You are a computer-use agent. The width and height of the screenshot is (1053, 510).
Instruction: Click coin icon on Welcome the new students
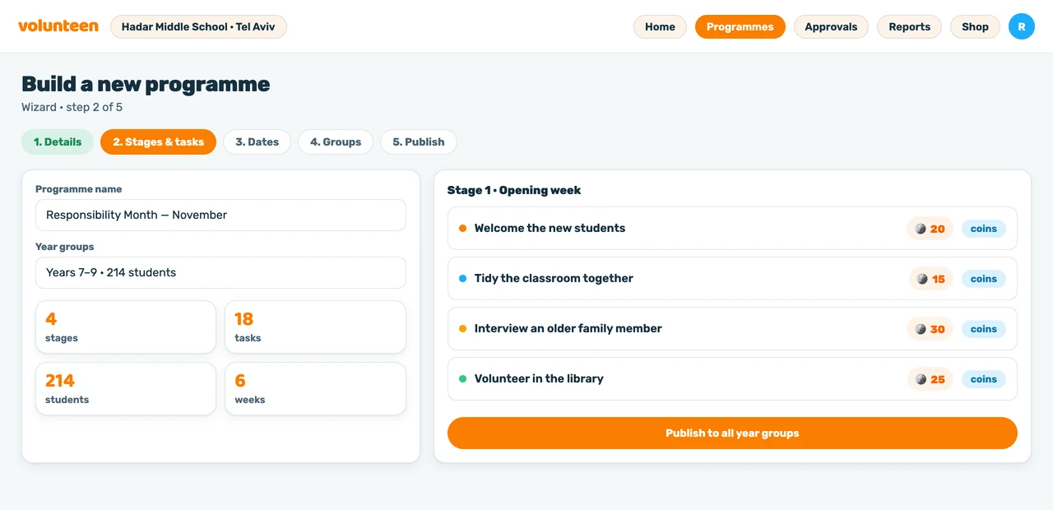[x=921, y=229]
